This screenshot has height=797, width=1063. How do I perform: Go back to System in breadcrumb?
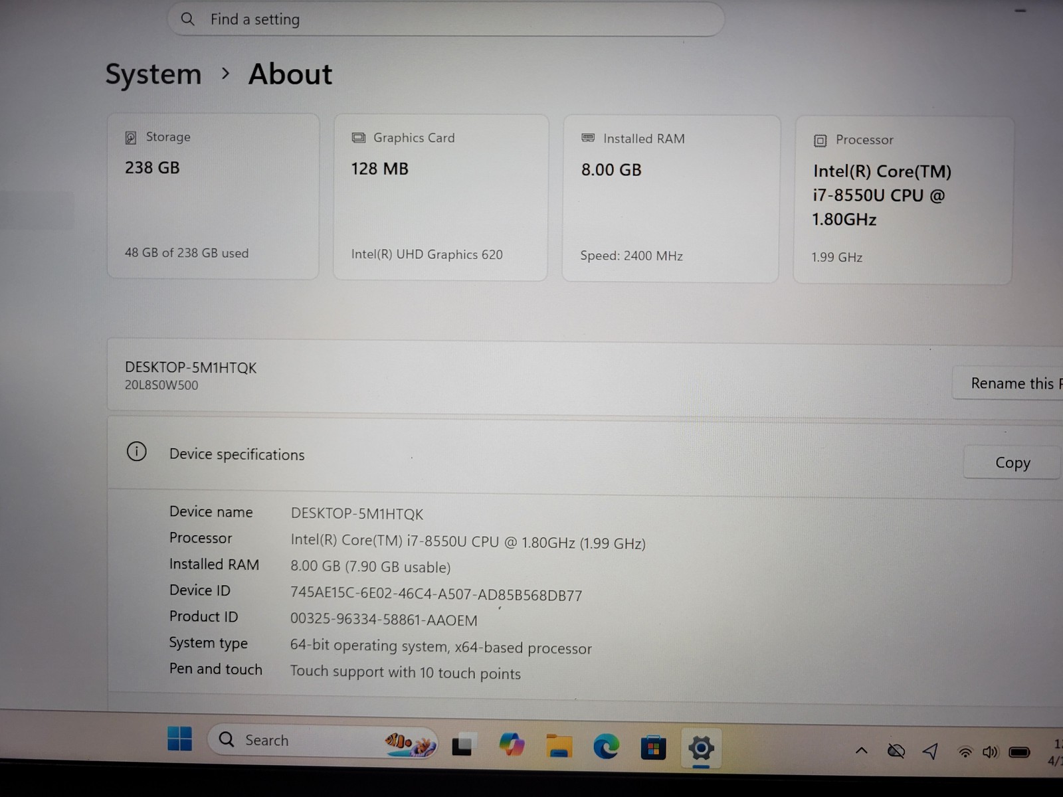point(153,74)
